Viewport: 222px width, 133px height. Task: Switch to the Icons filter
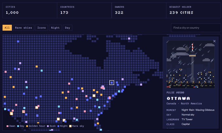[x=42, y=28]
